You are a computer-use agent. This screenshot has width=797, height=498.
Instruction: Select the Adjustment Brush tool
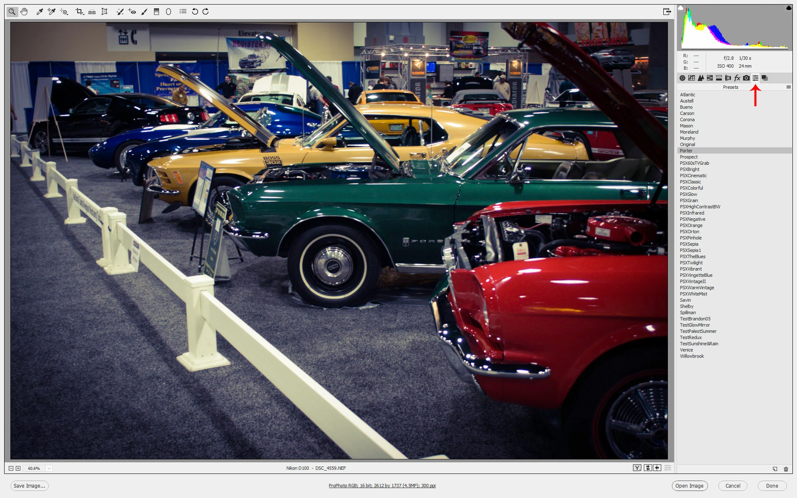coord(144,12)
